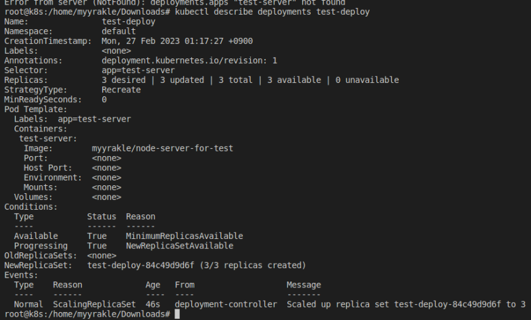The image size is (531, 320).
Task: Click the CreationTimestamp date value
Action: (x=177, y=41)
